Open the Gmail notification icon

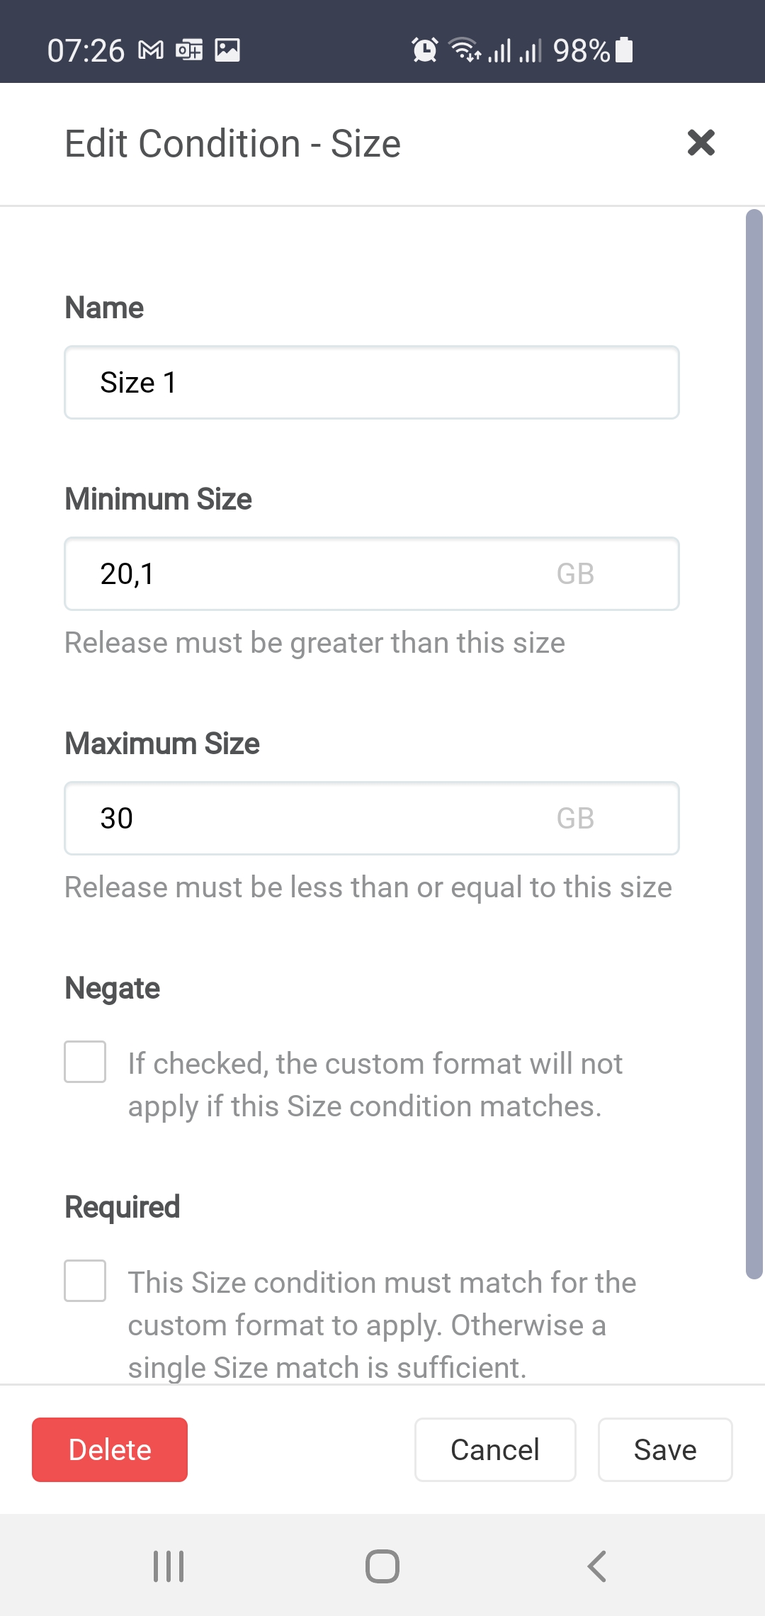point(151,50)
